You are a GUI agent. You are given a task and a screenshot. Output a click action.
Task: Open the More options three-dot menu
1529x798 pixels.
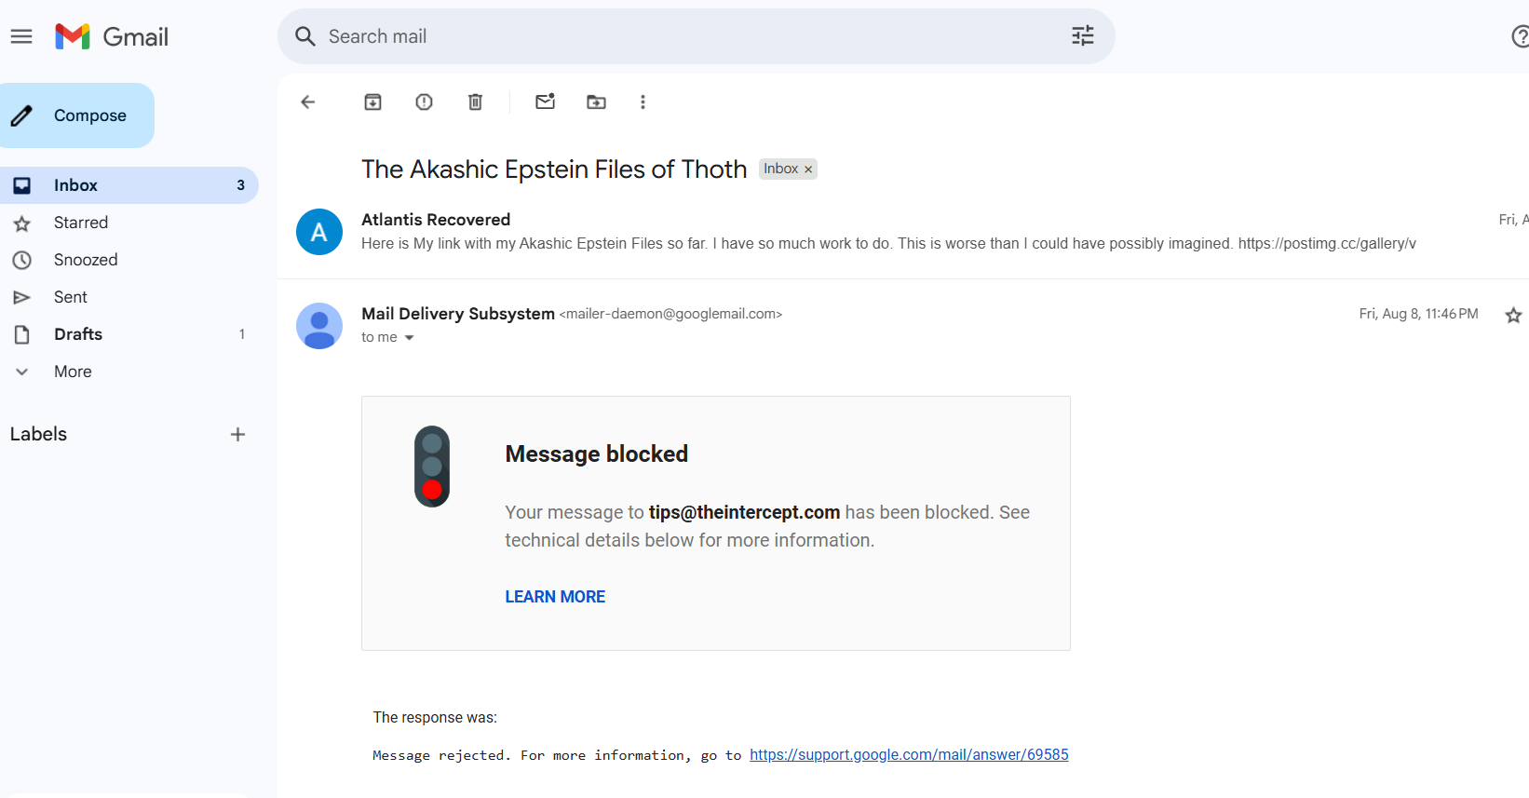643,102
